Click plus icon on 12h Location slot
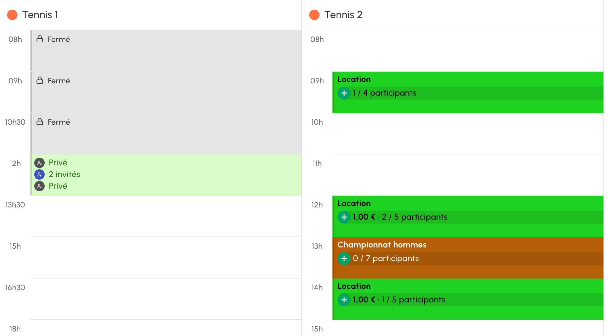This screenshot has width=608, height=336. (x=344, y=217)
